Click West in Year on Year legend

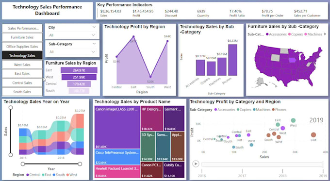pos(72,175)
